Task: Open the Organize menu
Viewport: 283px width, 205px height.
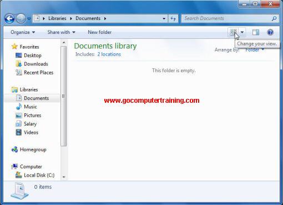Action: (x=23, y=32)
